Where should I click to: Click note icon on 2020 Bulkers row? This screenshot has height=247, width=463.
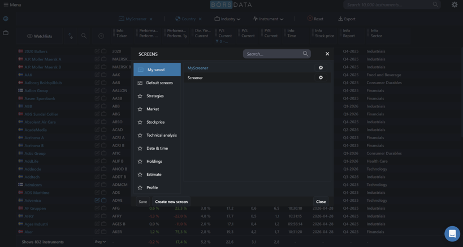[97, 51]
